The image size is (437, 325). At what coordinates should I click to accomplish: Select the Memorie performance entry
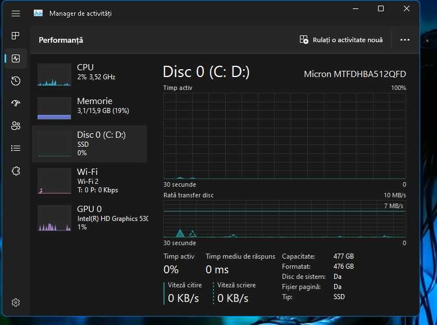coord(89,108)
